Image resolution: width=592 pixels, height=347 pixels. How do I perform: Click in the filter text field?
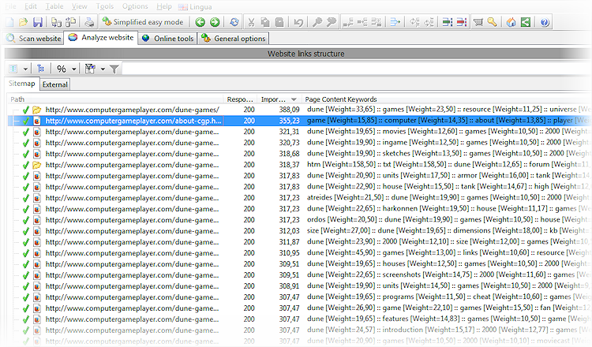coord(355,69)
